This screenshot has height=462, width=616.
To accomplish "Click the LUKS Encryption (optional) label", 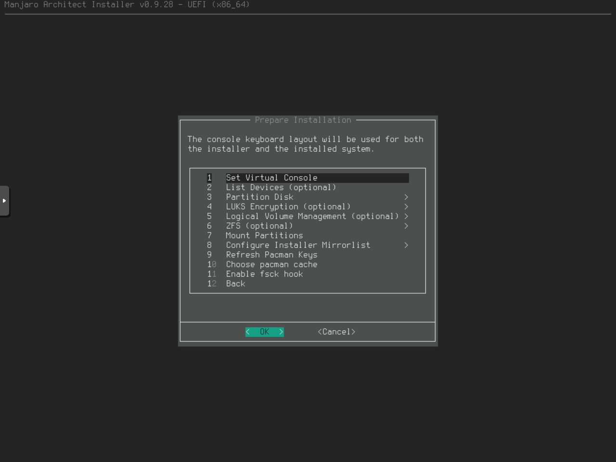I will (x=288, y=207).
